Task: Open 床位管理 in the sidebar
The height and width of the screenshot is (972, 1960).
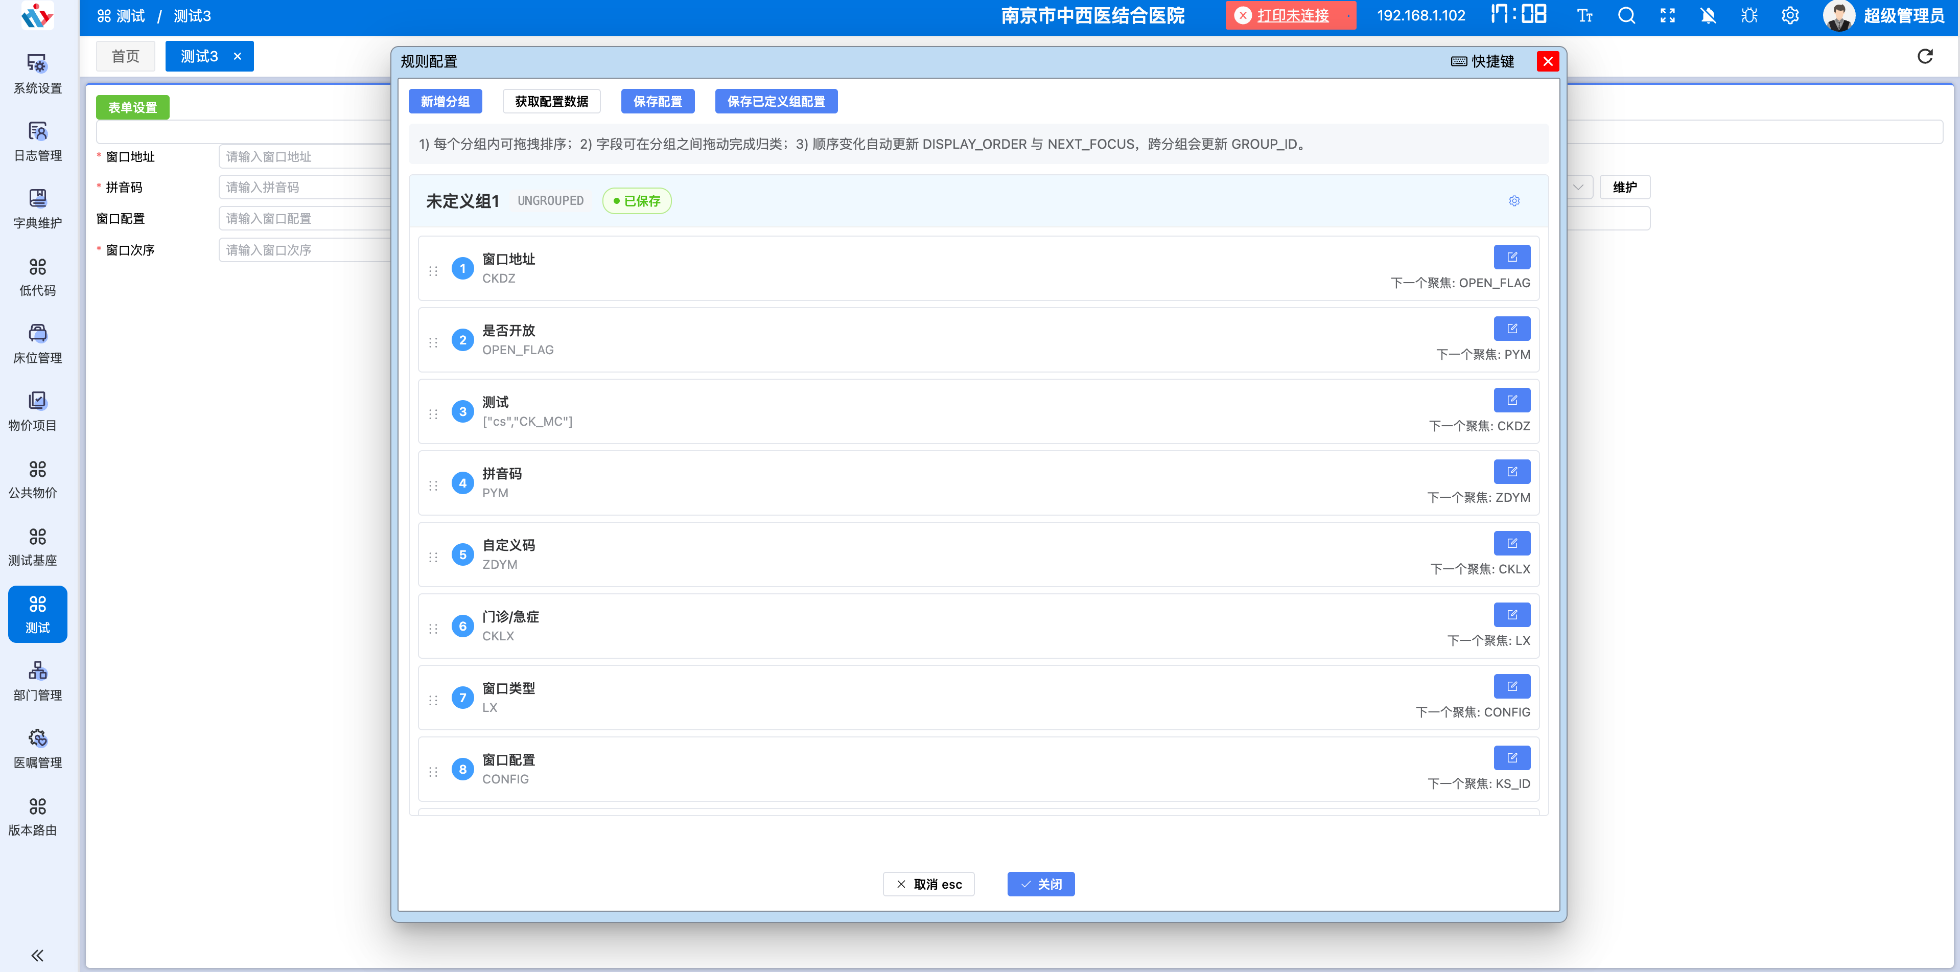Action: coord(37,343)
